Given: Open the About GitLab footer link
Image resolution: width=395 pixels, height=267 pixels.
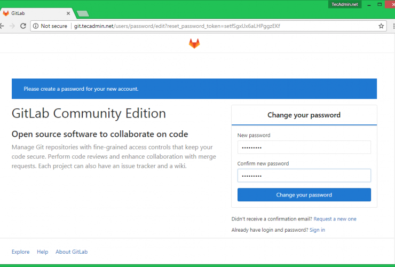Looking at the screenshot, I should pyautogui.click(x=72, y=252).
